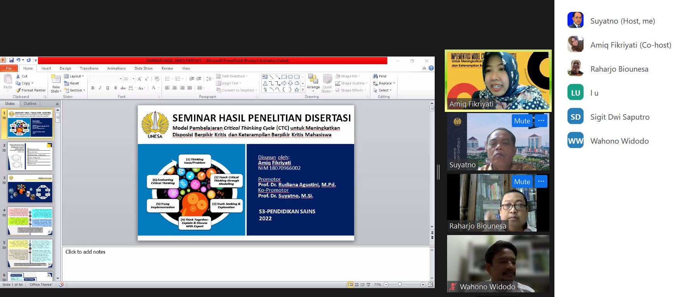Open the Transitions ribbon tab

[x=89, y=68]
